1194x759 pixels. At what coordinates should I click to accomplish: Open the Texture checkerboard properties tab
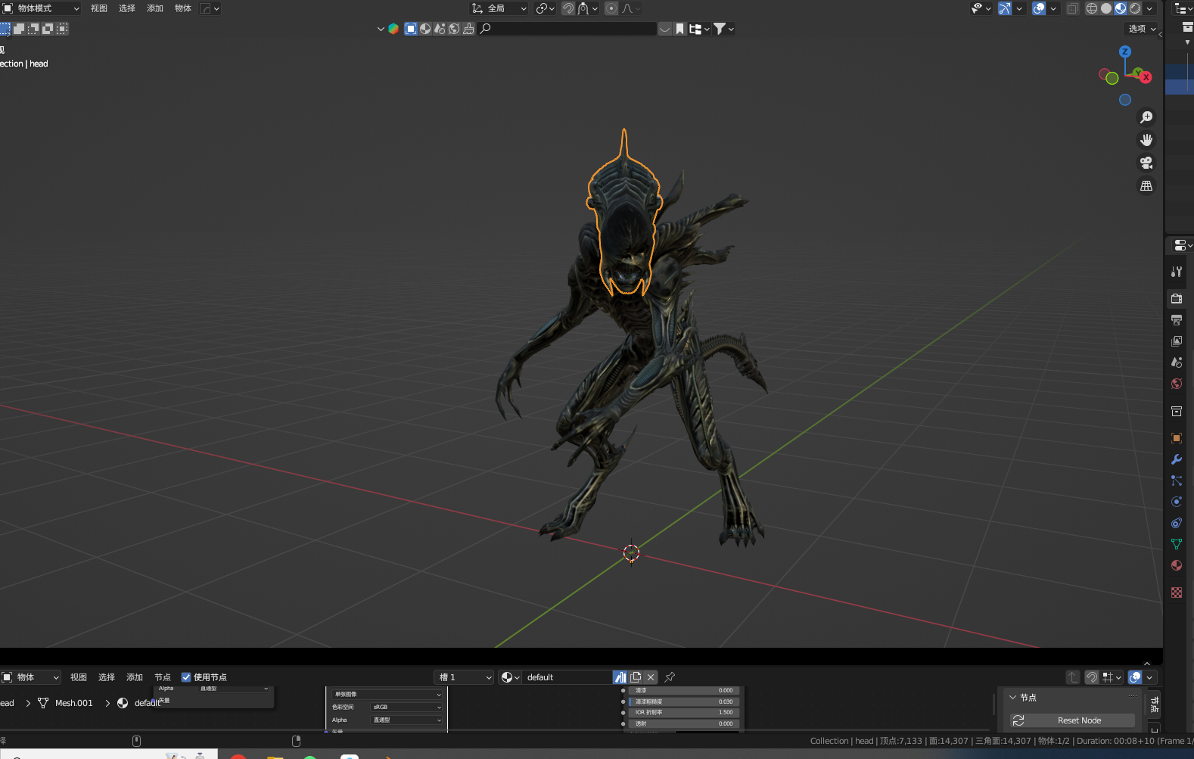(x=1177, y=593)
